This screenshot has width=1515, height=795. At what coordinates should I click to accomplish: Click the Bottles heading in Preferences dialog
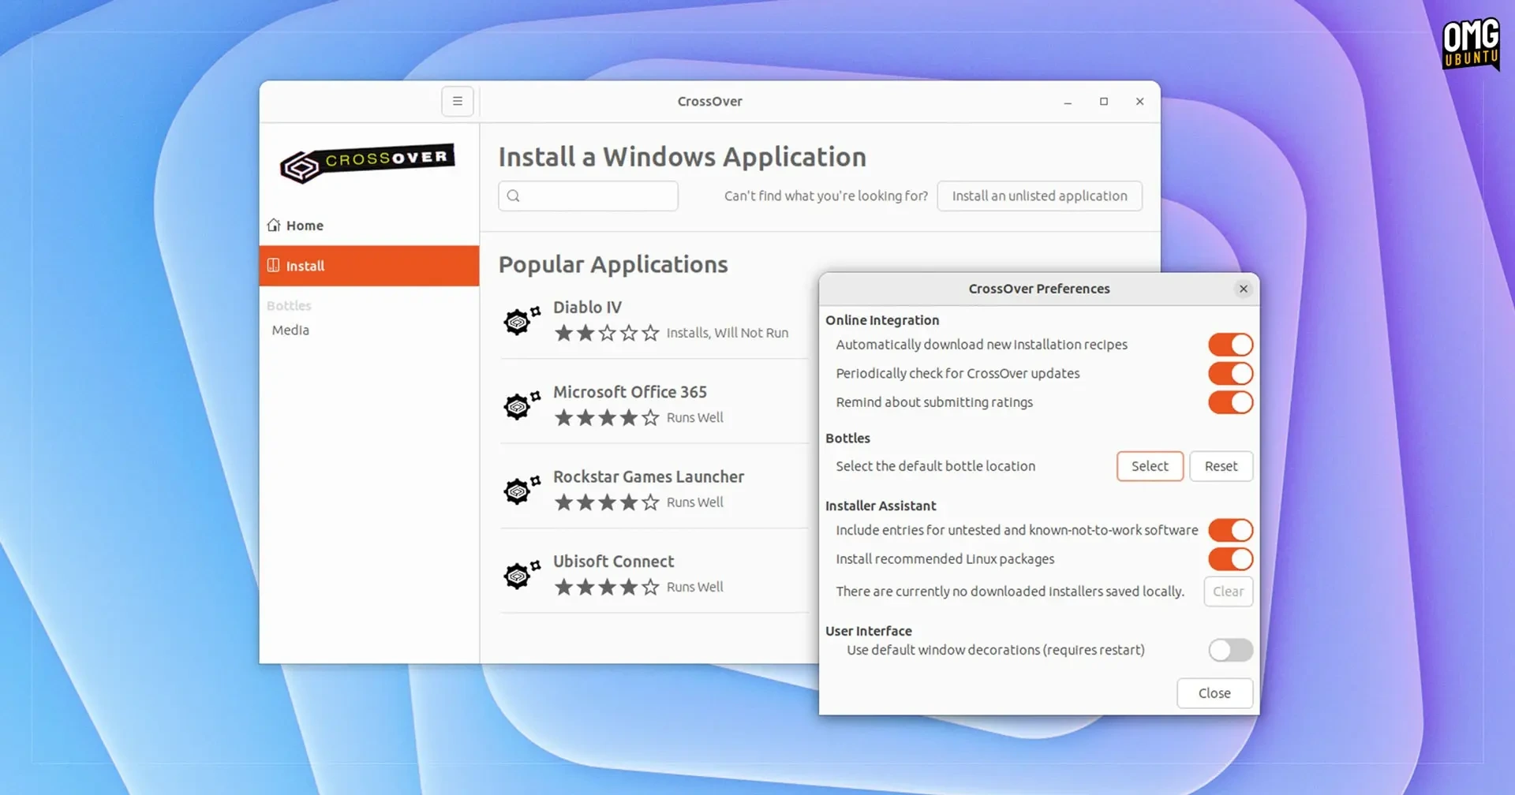point(847,439)
